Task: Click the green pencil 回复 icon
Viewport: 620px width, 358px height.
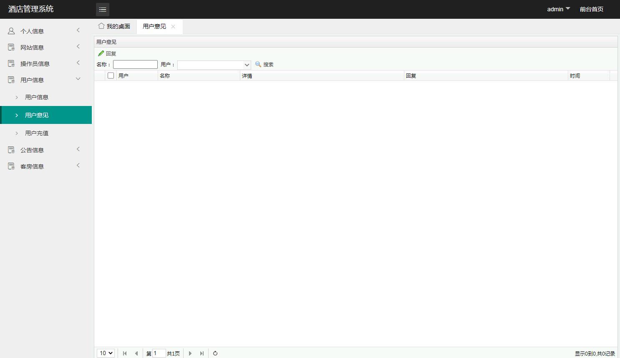Action: click(x=101, y=53)
